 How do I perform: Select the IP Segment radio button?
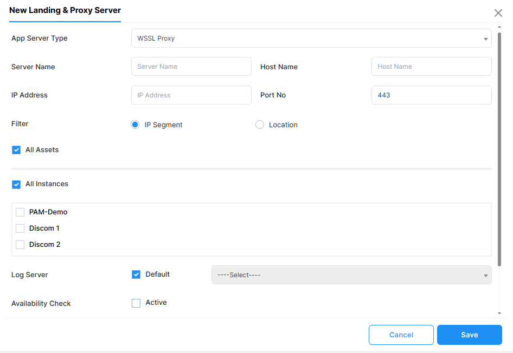pyautogui.click(x=136, y=125)
